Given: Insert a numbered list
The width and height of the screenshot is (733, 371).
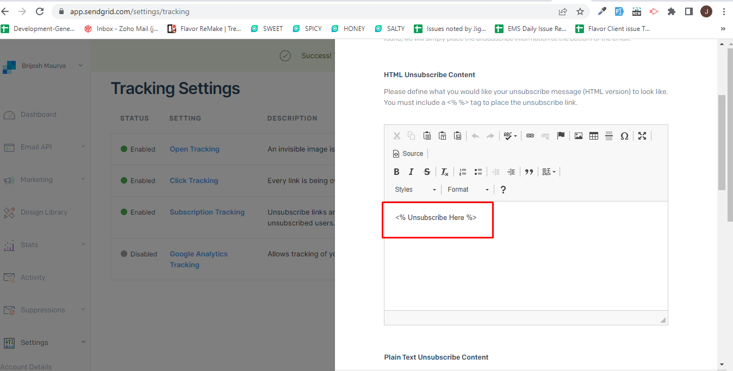Looking at the screenshot, I should (463, 172).
